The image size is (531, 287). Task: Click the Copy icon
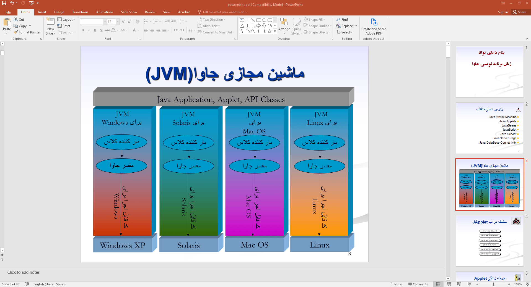(16, 26)
